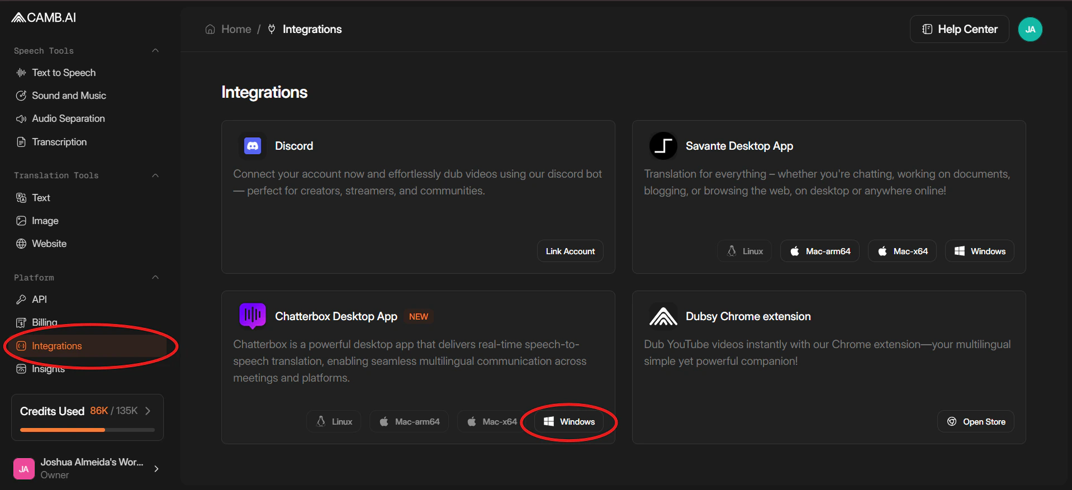
Task: Click the CAMB.AI logo
Action: (44, 18)
